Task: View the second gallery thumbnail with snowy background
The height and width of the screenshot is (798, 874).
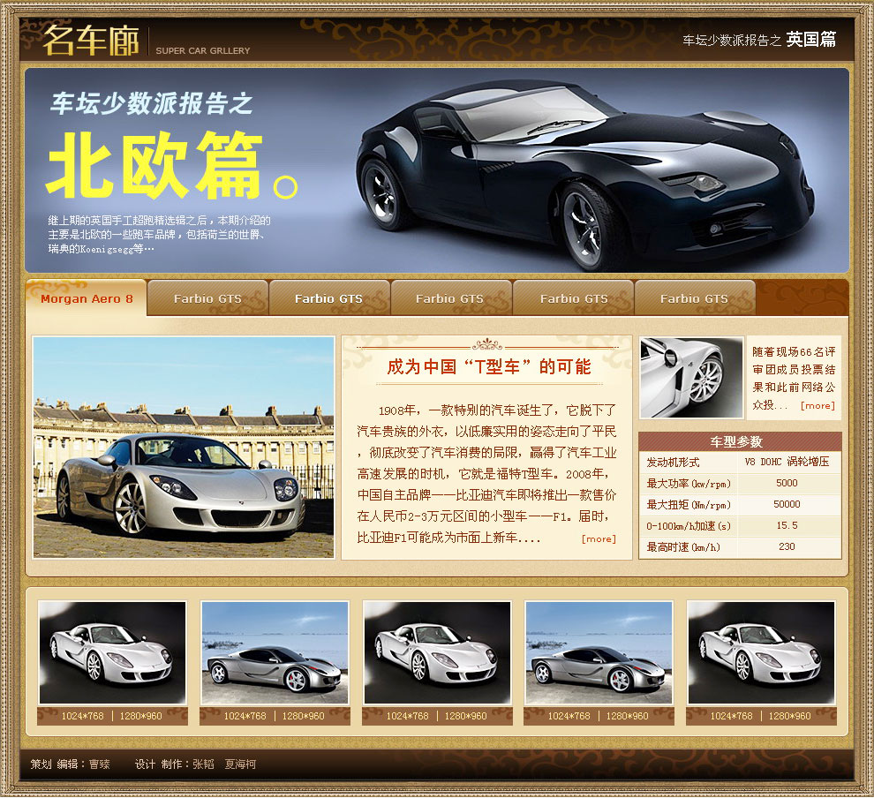Action: point(275,653)
